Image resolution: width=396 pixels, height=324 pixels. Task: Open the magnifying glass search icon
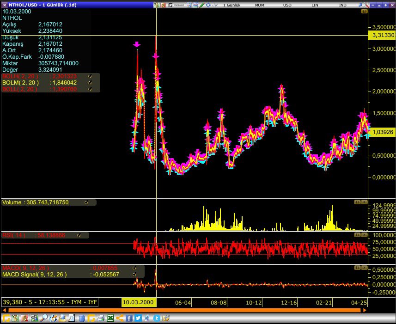tap(44, 318)
